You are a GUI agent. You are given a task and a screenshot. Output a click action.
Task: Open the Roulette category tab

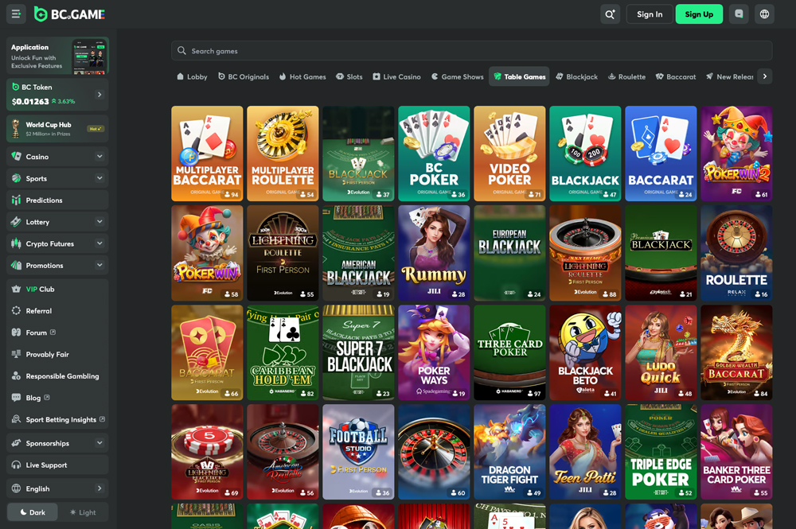coord(627,76)
